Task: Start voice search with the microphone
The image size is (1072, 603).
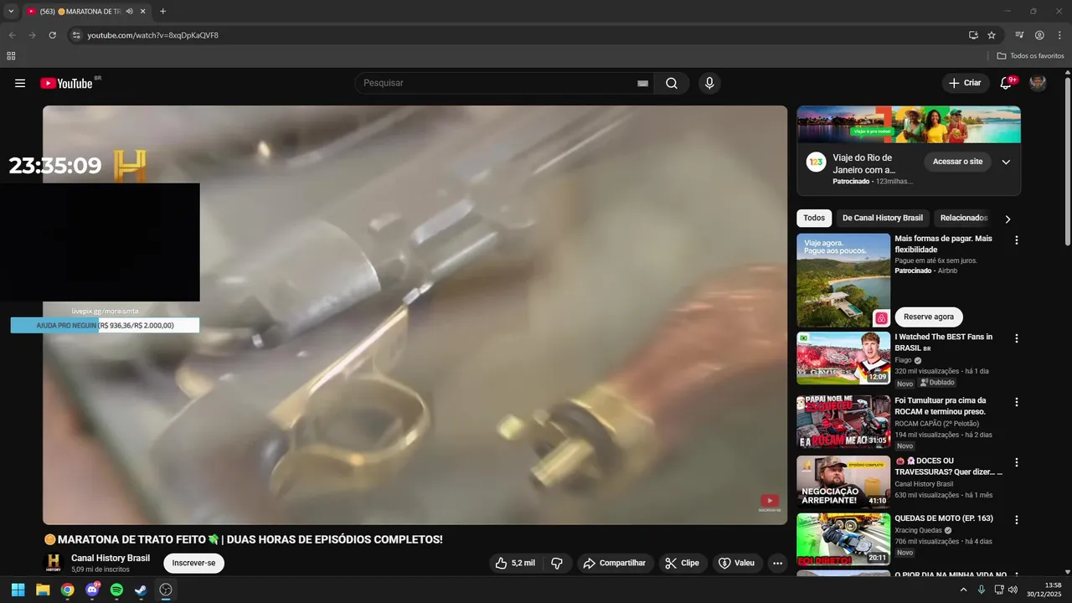Action: [x=709, y=83]
